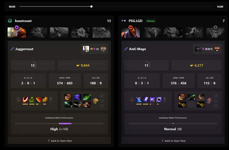Screen dimensions: 229x150
Task: Click the match timeline slider handle
Action: 91,6
